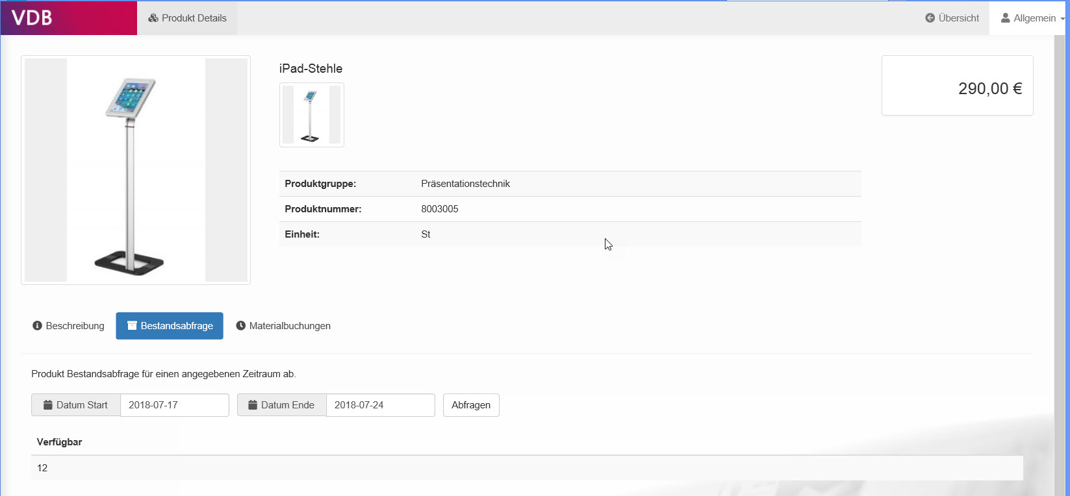The height and width of the screenshot is (496, 1070).
Task: Open the large iPad-Stehle product image
Action: tap(136, 170)
